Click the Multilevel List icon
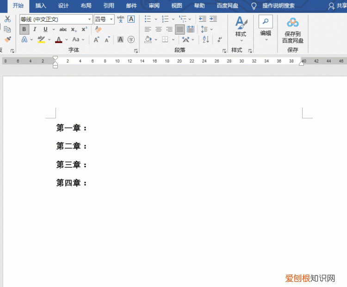Image resolution: width=347 pixels, height=287 pixels. pyautogui.click(x=183, y=19)
